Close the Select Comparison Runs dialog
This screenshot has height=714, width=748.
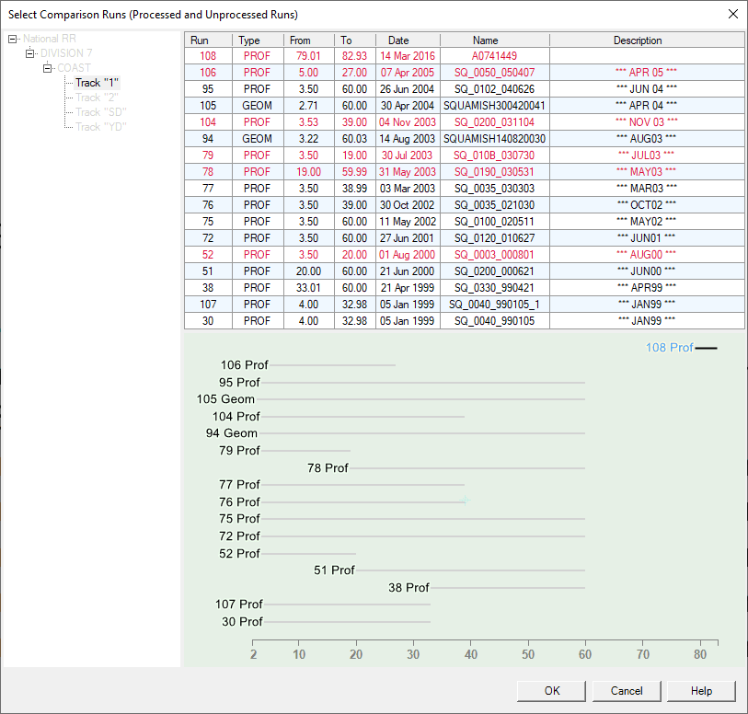tap(732, 14)
